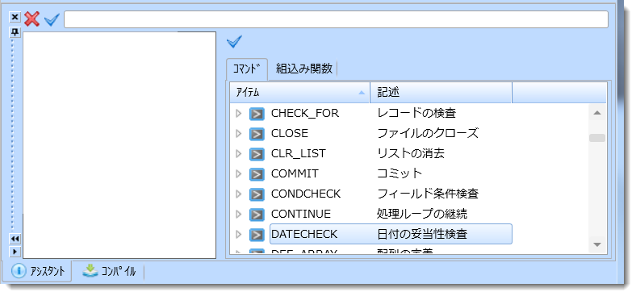
Task: Click the command list scroll down arrow
Action: click(597, 244)
